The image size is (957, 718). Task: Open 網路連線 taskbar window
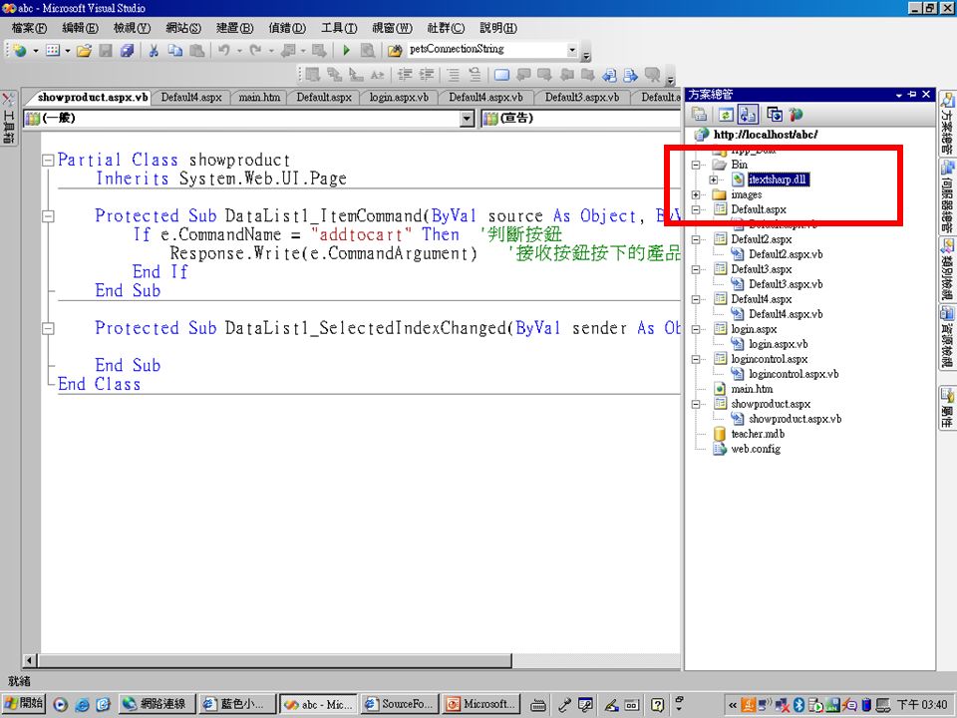click(157, 704)
